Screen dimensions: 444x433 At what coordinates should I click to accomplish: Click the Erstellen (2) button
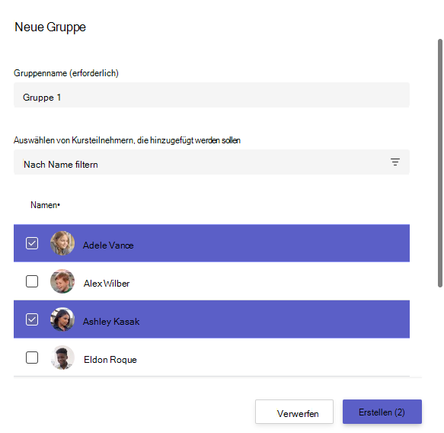tap(382, 412)
